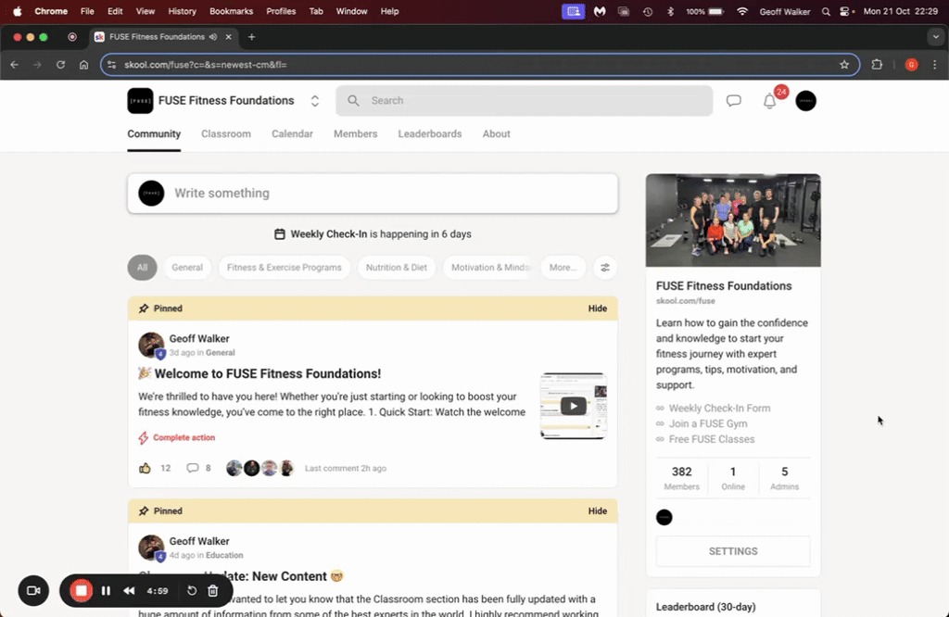Click the post filter settings icon
The width and height of the screenshot is (949, 617).
(x=604, y=268)
